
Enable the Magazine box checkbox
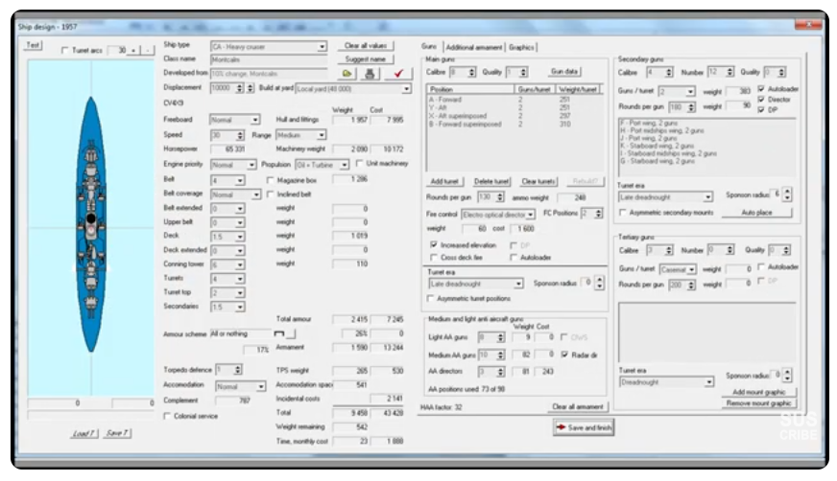271,180
